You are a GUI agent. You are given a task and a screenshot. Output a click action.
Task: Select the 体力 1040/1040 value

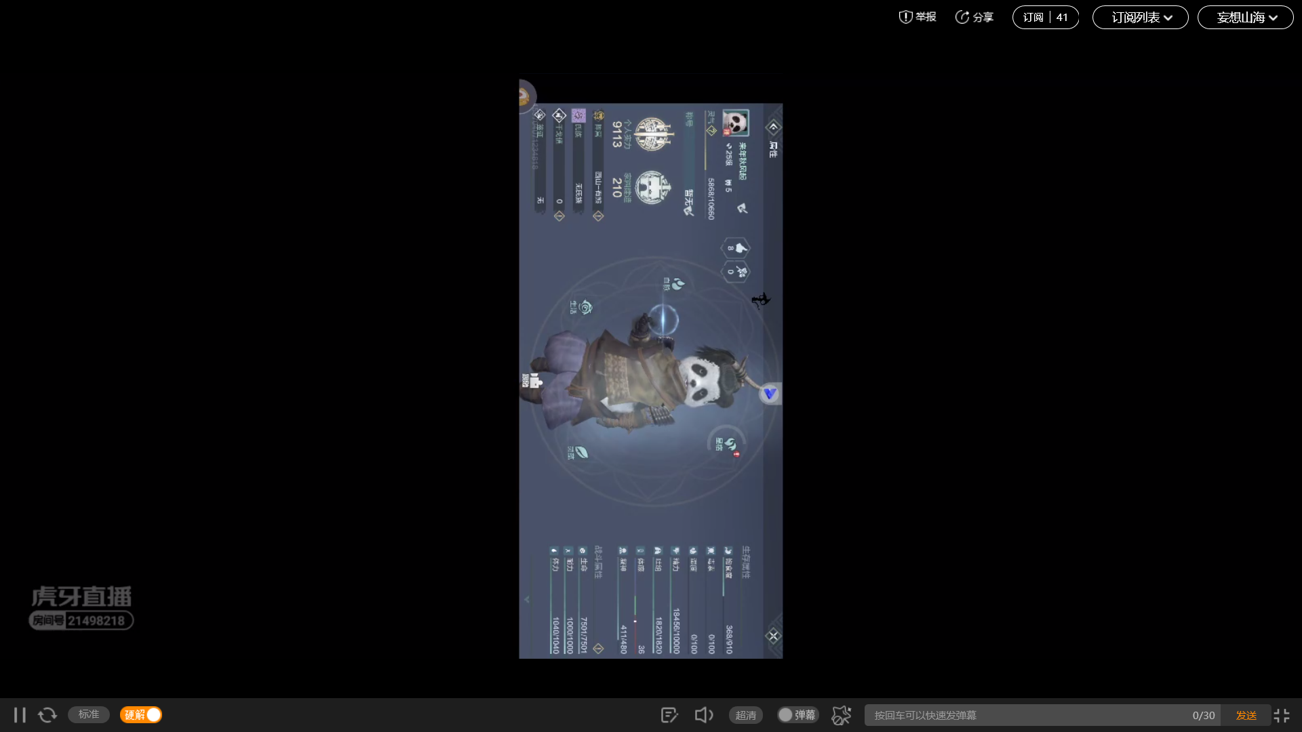point(555,635)
